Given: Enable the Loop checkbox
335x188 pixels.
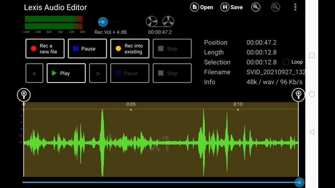Looking at the screenshot, I should pyautogui.click(x=286, y=62).
